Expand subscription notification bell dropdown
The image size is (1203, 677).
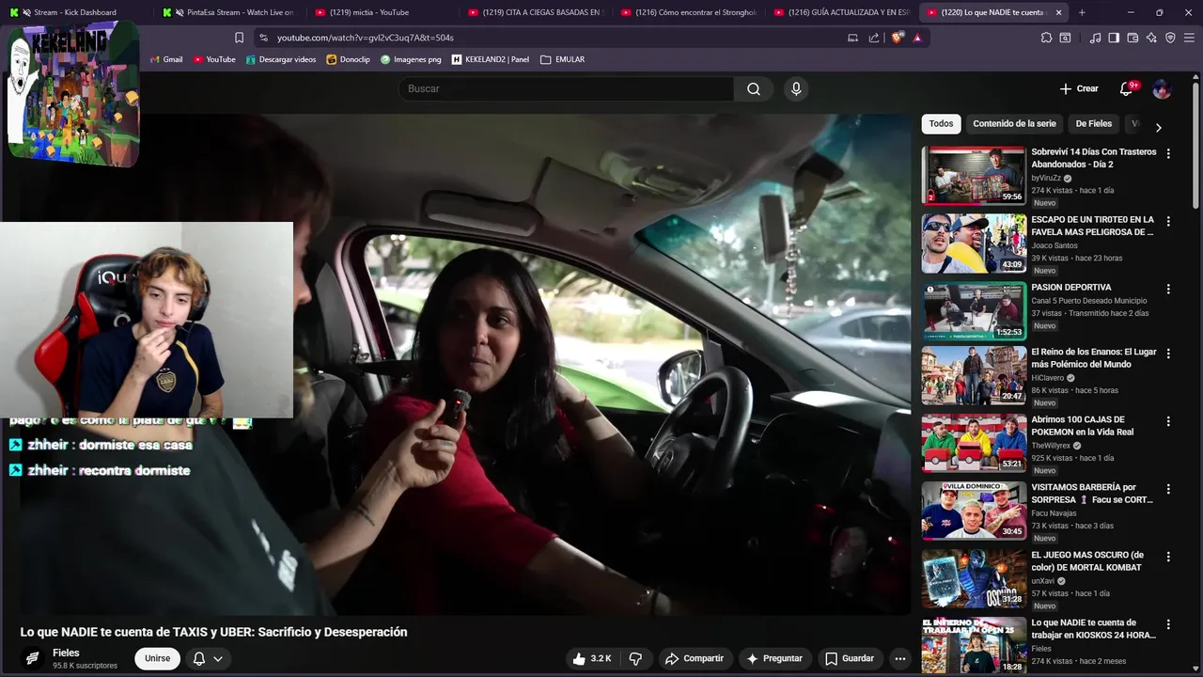[x=208, y=658]
